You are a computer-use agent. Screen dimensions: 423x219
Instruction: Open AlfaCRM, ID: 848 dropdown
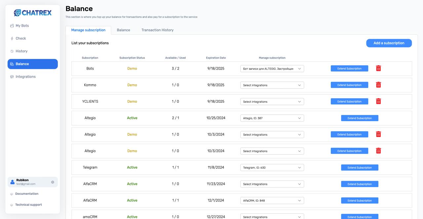coord(272,200)
